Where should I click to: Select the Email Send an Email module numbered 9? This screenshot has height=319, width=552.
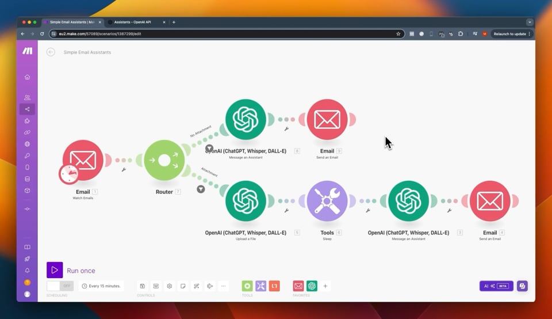pos(327,120)
